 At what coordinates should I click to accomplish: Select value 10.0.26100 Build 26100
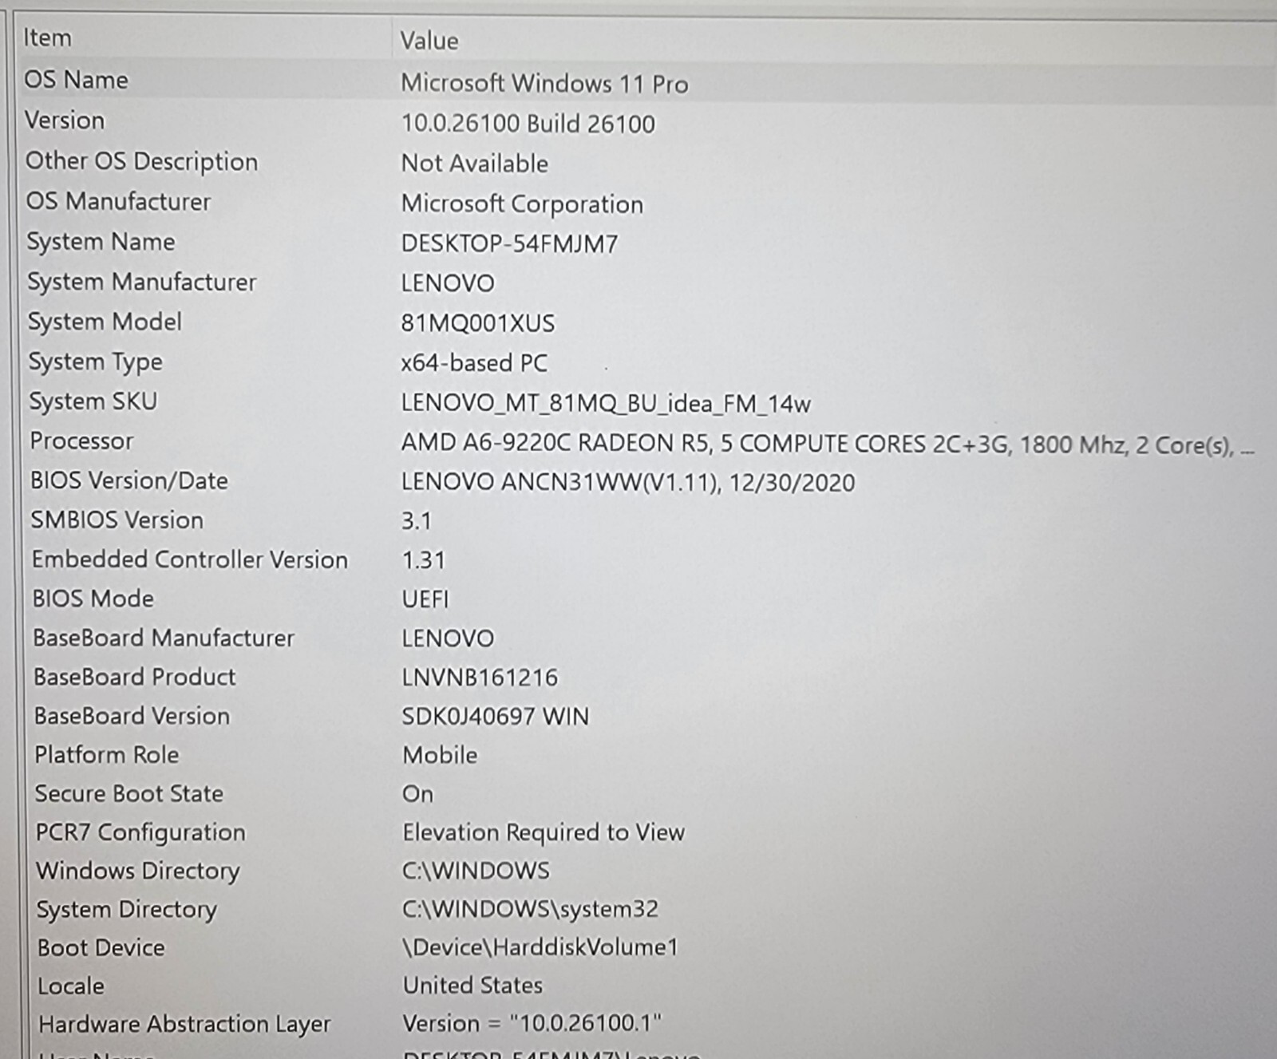(528, 124)
